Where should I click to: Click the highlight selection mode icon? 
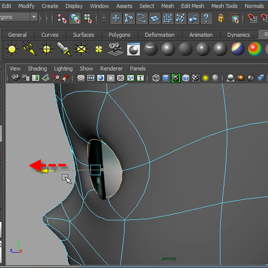pyautogui.click(x=234, y=18)
